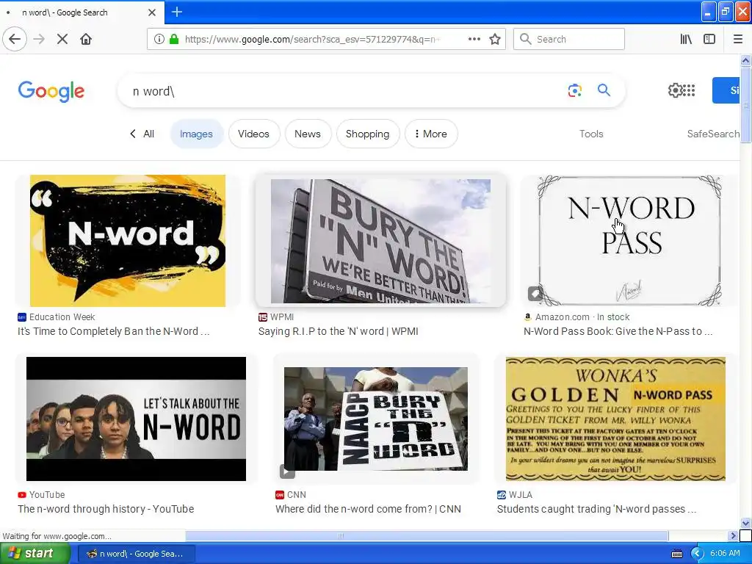752x564 pixels.
Task: Open the N-Word Pass certificate thumbnail
Action: coord(629,241)
